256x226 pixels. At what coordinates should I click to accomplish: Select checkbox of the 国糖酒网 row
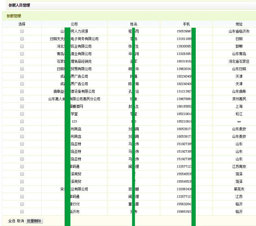(22, 106)
